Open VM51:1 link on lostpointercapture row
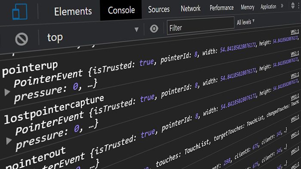301x169 pixels. (x=295, y=75)
